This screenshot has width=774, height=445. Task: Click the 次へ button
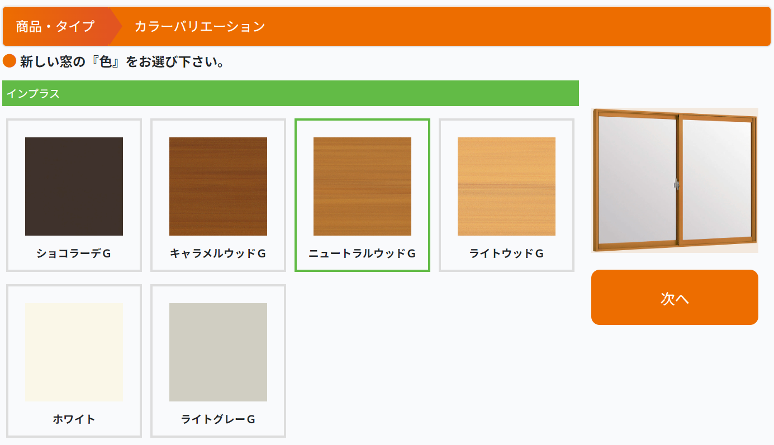point(675,297)
